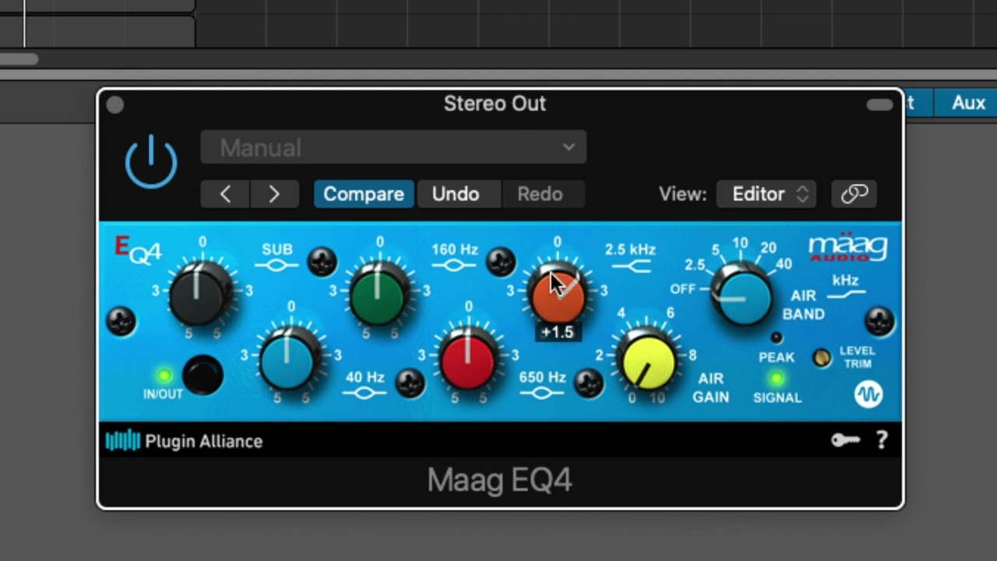Click the Maag EQ4 title text
Image resolution: width=997 pixels, height=561 pixels.
tap(500, 480)
